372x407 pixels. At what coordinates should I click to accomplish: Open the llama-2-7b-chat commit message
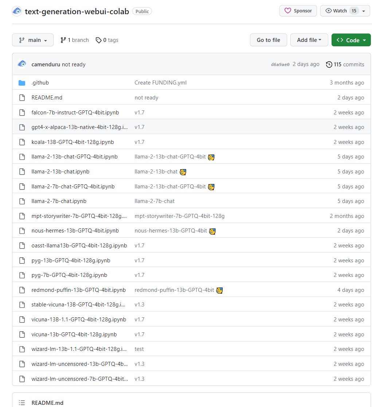[154, 201]
